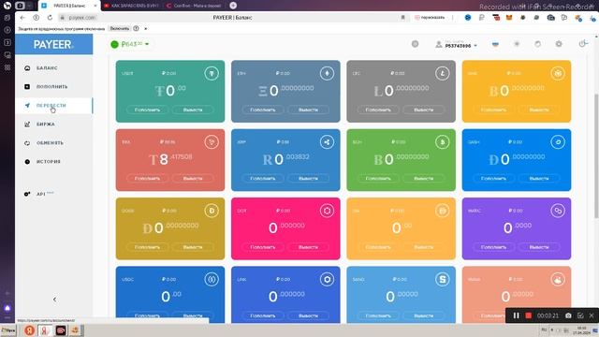Viewport: 599px width, 337px height.
Task: Click the logout power icon
Action: [582, 44]
